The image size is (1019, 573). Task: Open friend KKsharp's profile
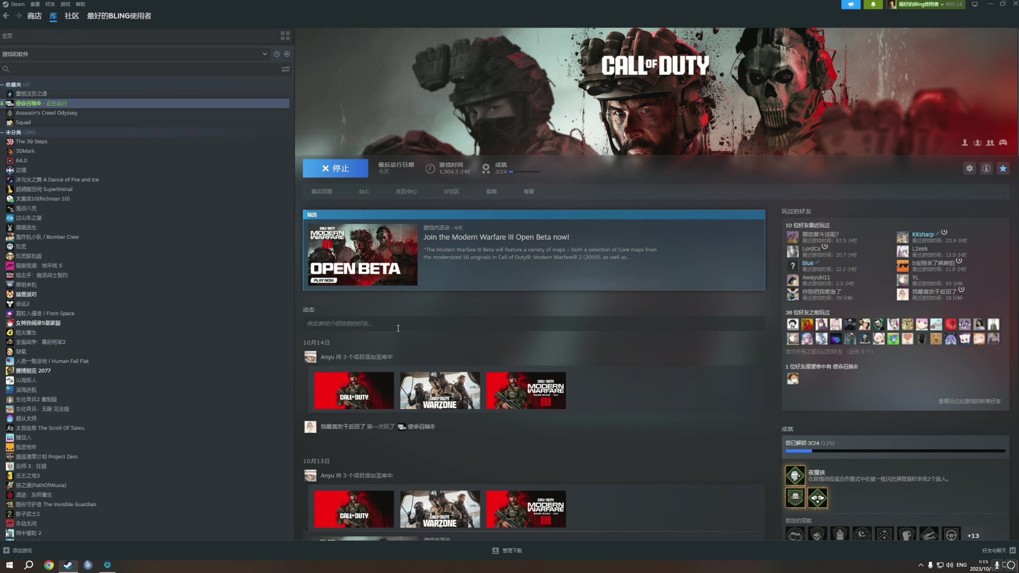click(x=922, y=235)
